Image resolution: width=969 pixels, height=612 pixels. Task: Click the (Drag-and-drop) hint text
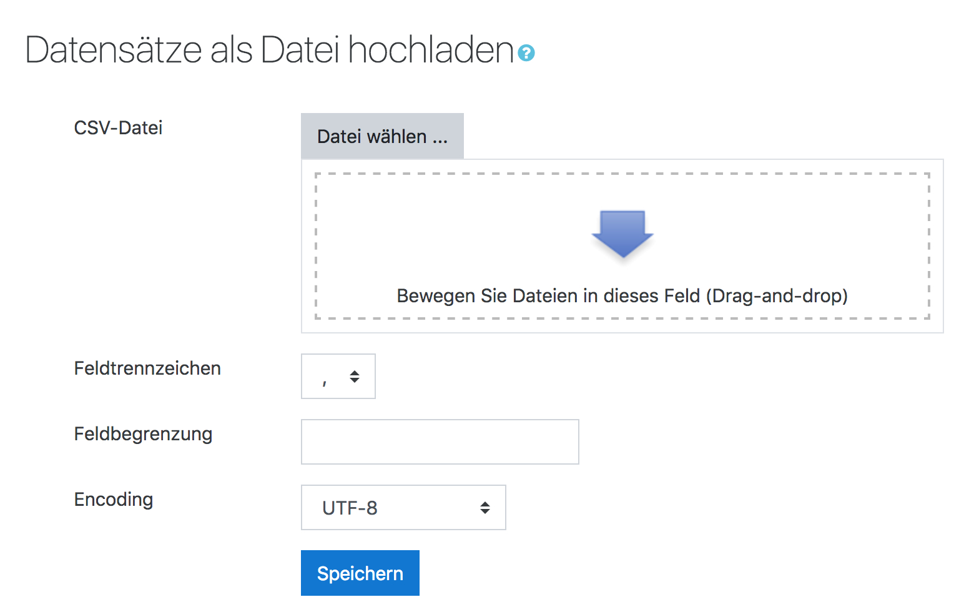pyautogui.click(x=777, y=295)
